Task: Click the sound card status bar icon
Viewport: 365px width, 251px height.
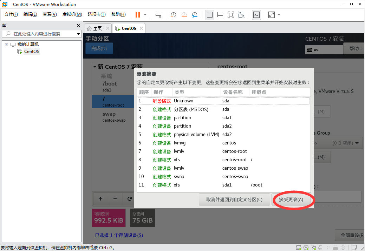Action: click(x=328, y=247)
